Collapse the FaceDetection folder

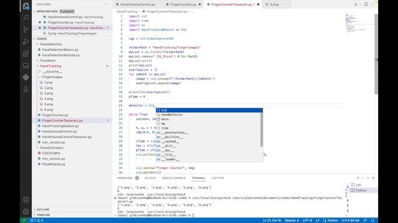(x=72, y=44)
